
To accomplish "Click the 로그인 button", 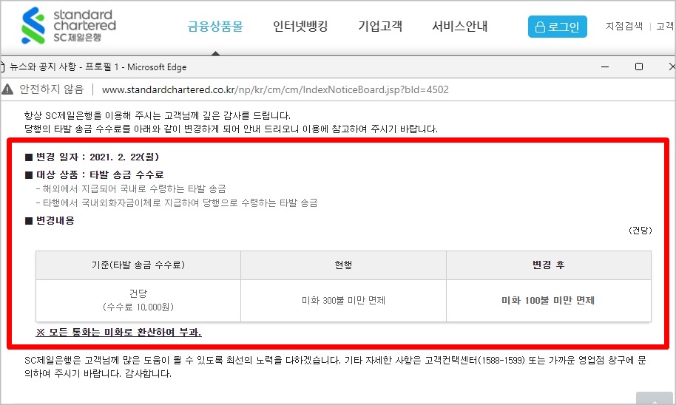I will (x=558, y=27).
